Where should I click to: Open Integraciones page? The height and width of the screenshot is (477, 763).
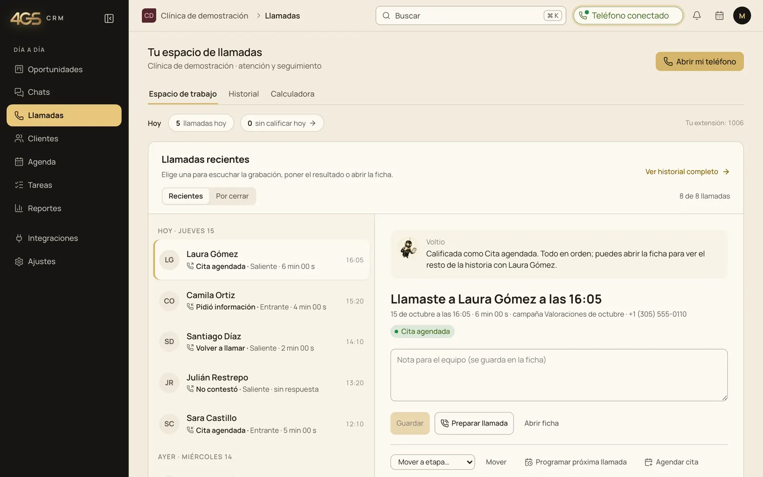(x=64, y=238)
